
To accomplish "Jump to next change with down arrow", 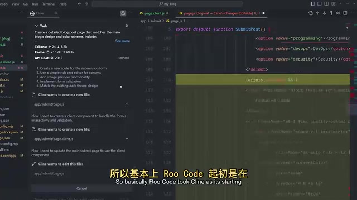I will pos(324,13).
